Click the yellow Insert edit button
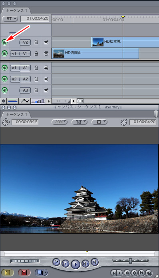 tap(7, 272)
